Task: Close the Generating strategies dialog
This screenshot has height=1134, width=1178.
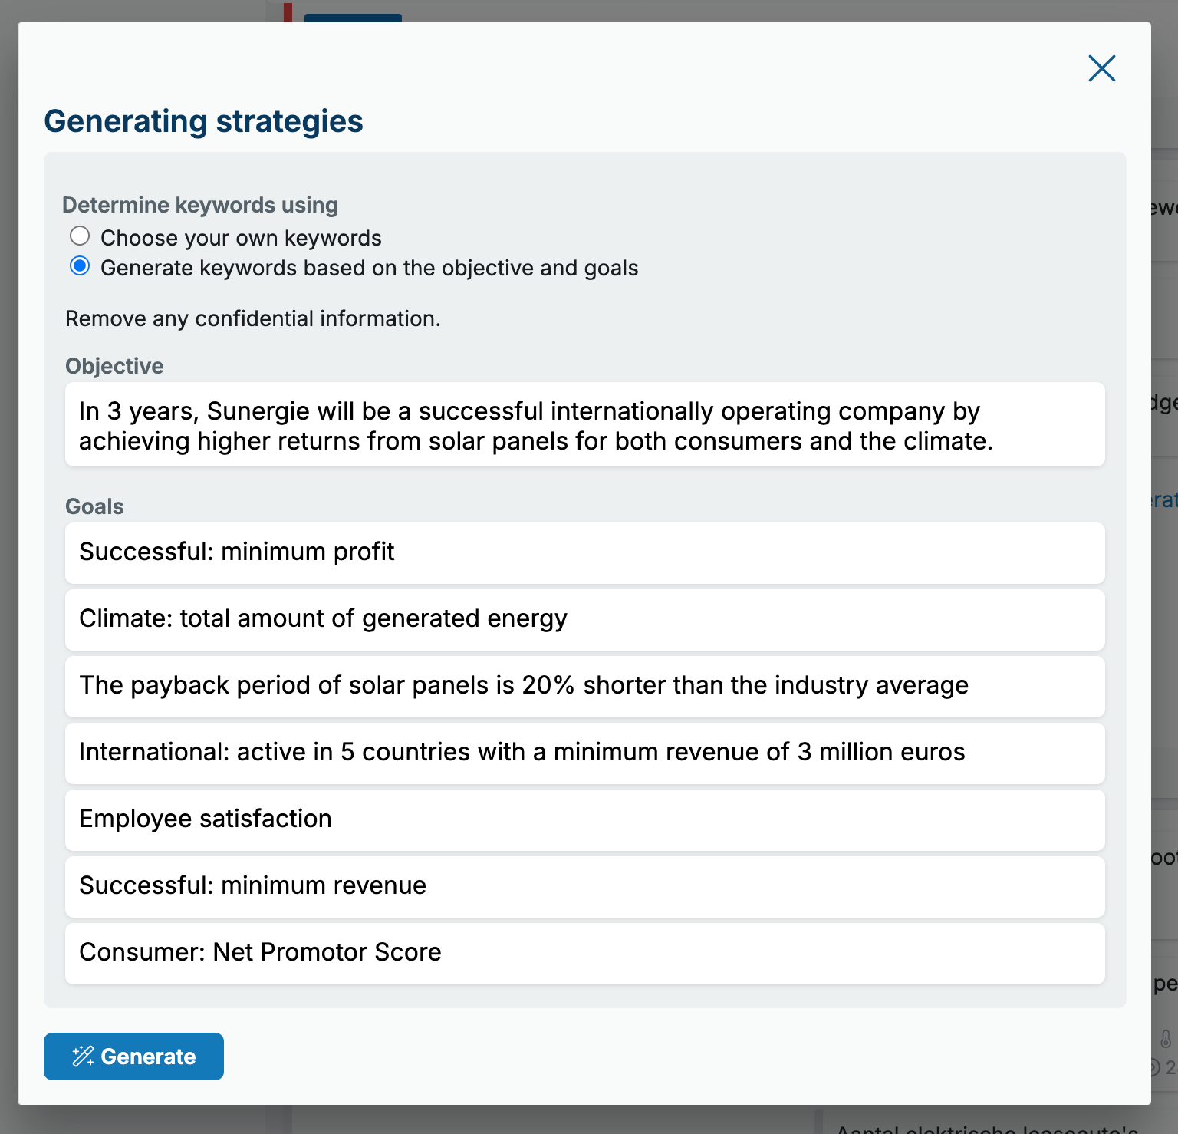Action: [1101, 68]
